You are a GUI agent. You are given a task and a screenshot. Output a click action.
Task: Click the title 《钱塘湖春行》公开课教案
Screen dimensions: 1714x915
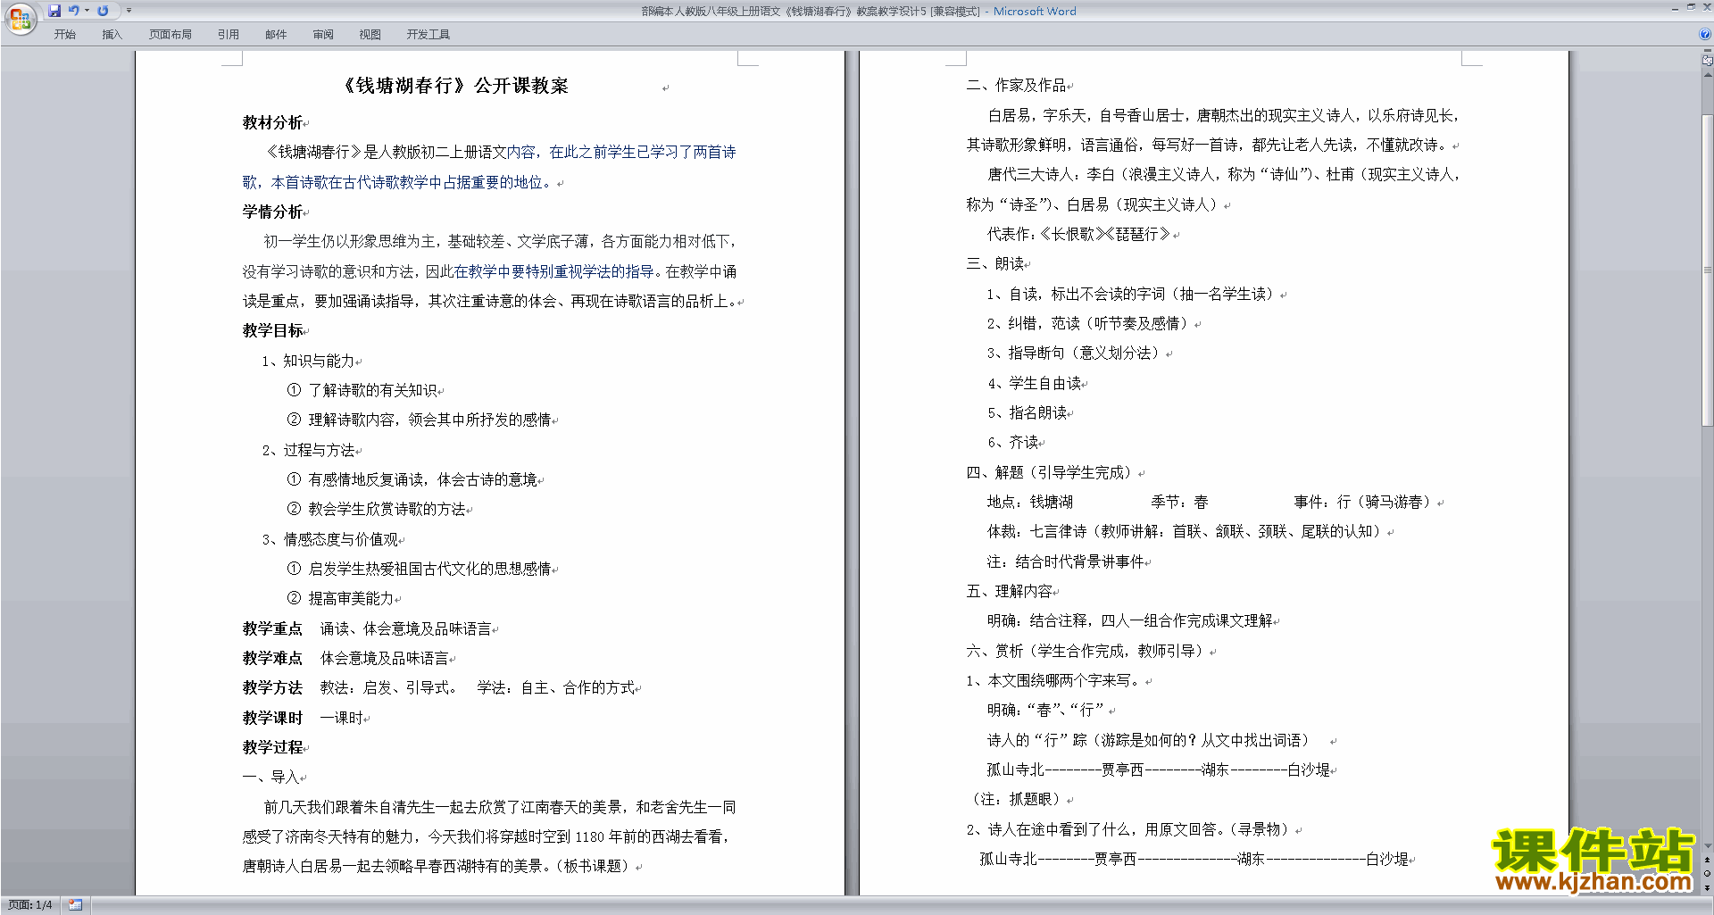pyautogui.click(x=456, y=86)
